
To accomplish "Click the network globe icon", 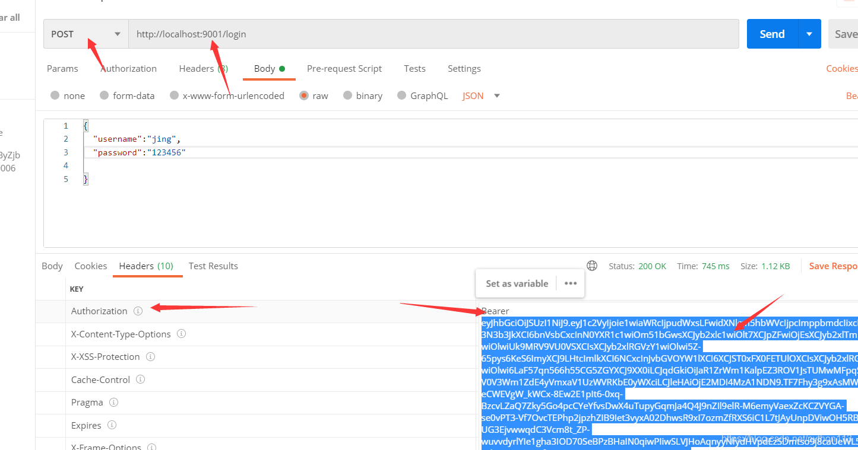I will (x=591, y=266).
